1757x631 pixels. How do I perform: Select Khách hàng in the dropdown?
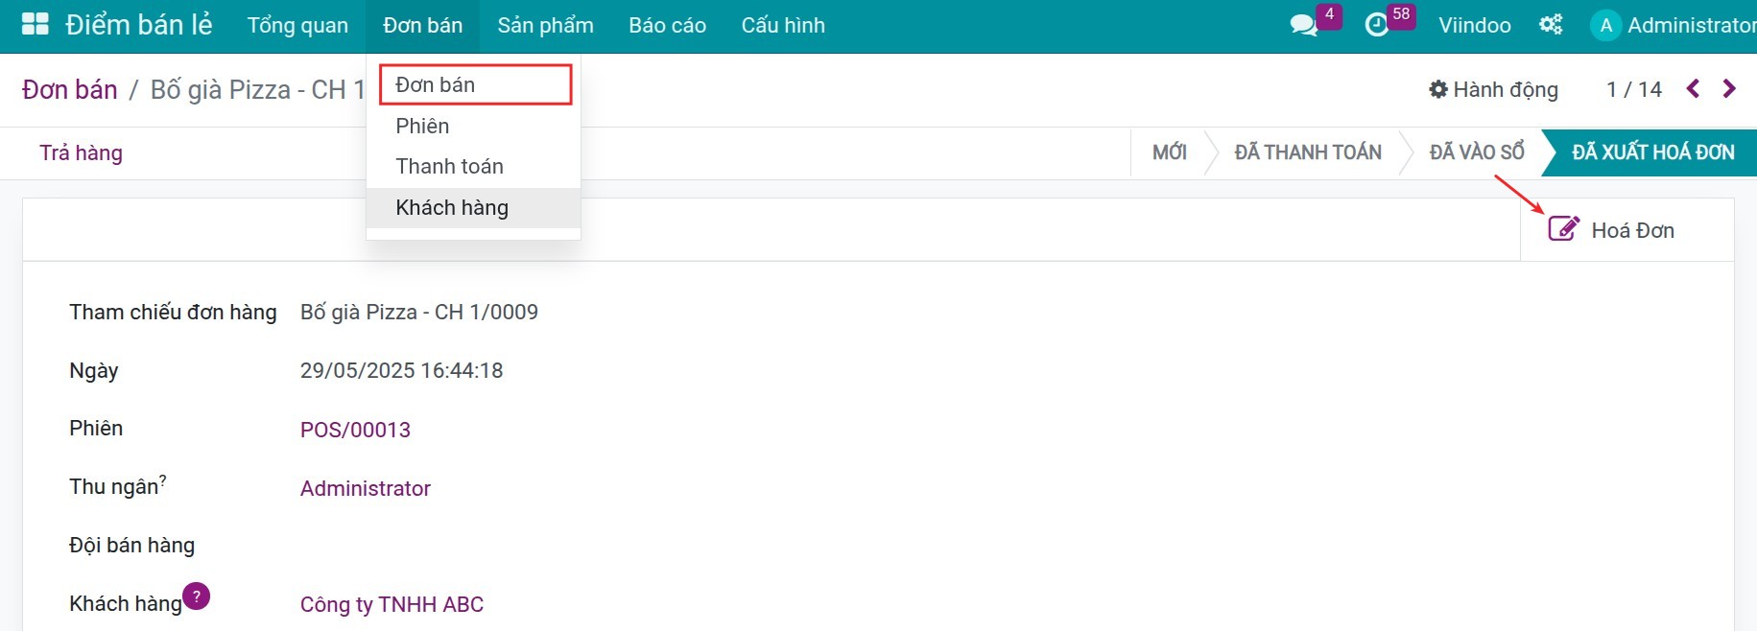[473, 207]
